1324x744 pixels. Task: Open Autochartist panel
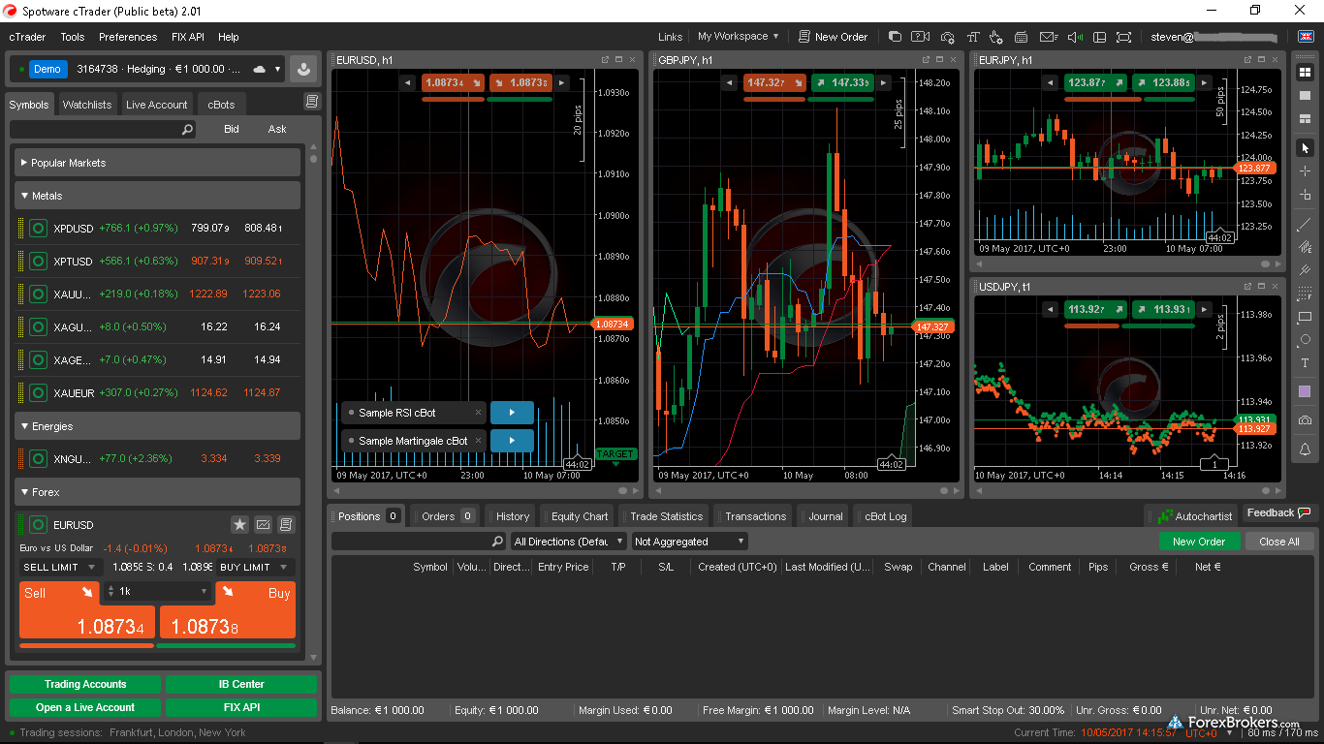click(x=1195, y=516)
